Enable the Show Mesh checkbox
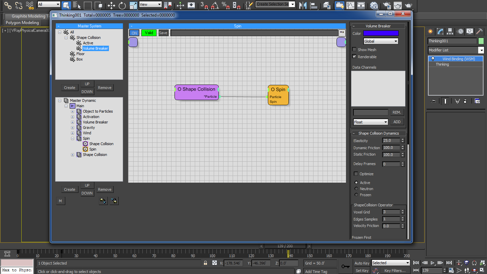Screen dimensions: 487x274 [354, 49]
